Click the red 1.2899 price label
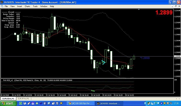The image size is (181, 106). click(x=164, y=12)
